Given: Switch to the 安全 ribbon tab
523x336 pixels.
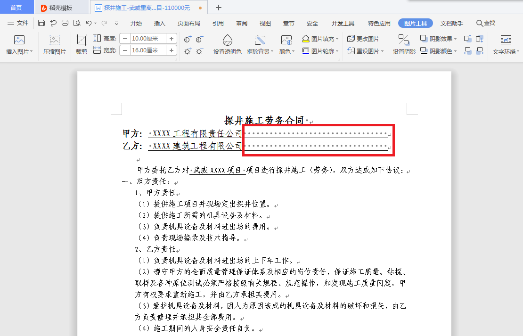Looking at the screenshot, I should [312, 23].
